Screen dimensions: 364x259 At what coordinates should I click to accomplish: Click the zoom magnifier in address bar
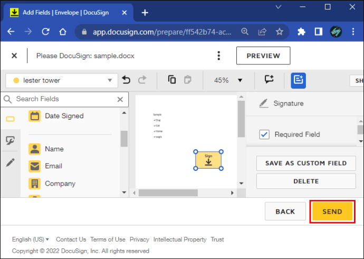click(245, 31)
